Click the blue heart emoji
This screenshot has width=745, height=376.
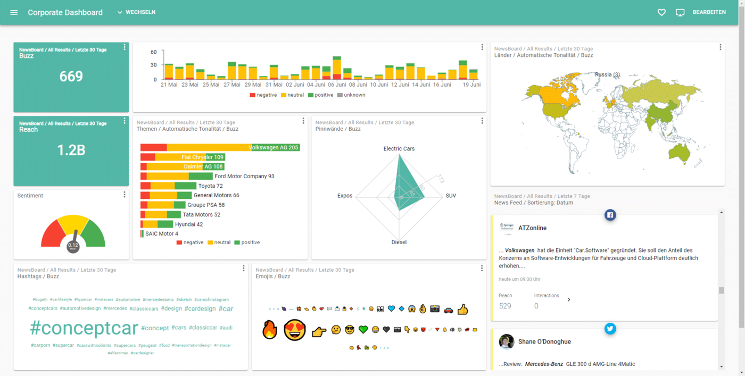point(392,309)
